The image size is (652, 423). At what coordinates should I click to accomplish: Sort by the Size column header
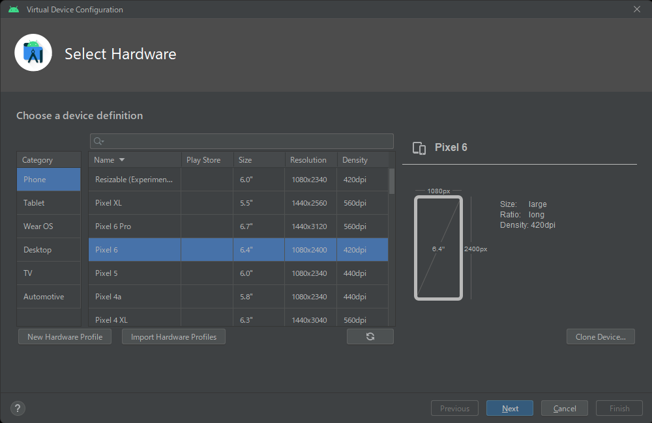click(x=259, y=160)
